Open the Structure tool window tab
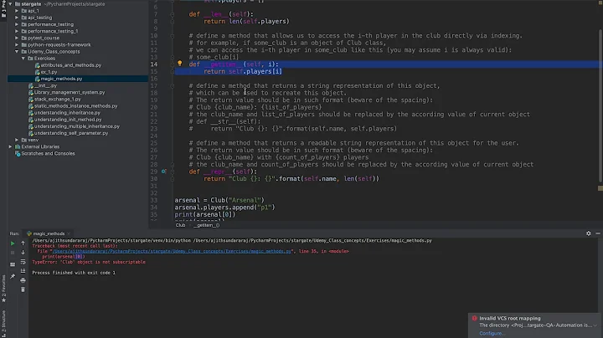The width and height of the screenshot is (603, 338). pyautogui.click(x=3, y=324)
